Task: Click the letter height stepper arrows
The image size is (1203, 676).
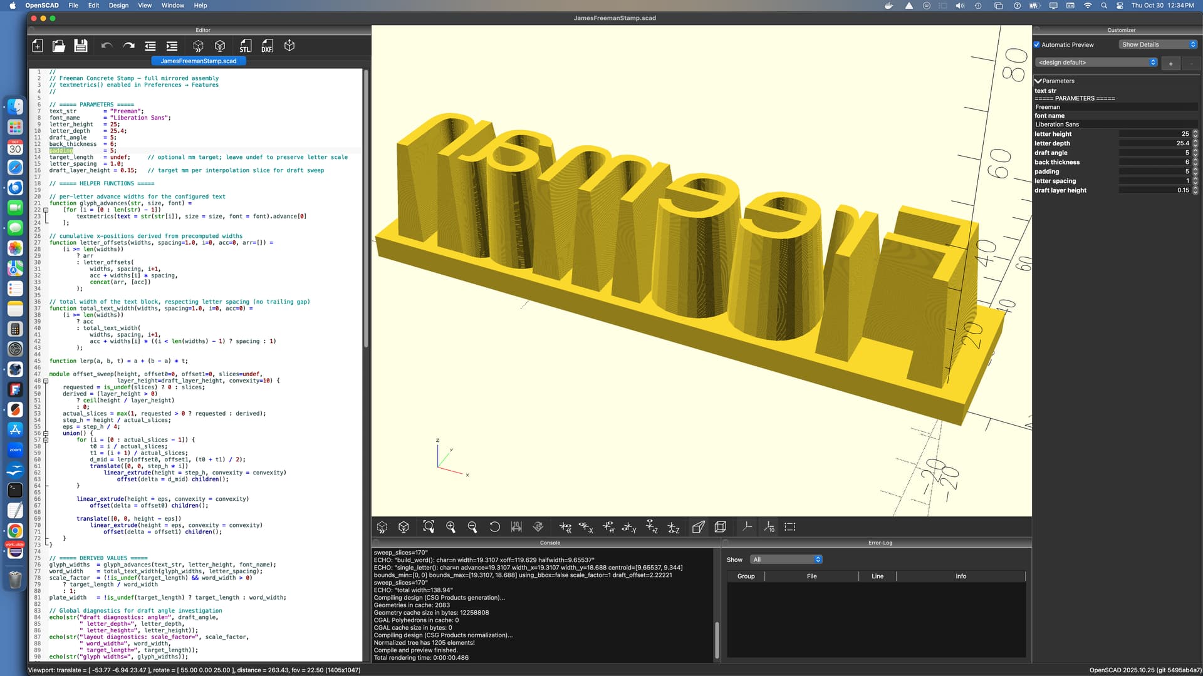Action: click(1195, 134)
